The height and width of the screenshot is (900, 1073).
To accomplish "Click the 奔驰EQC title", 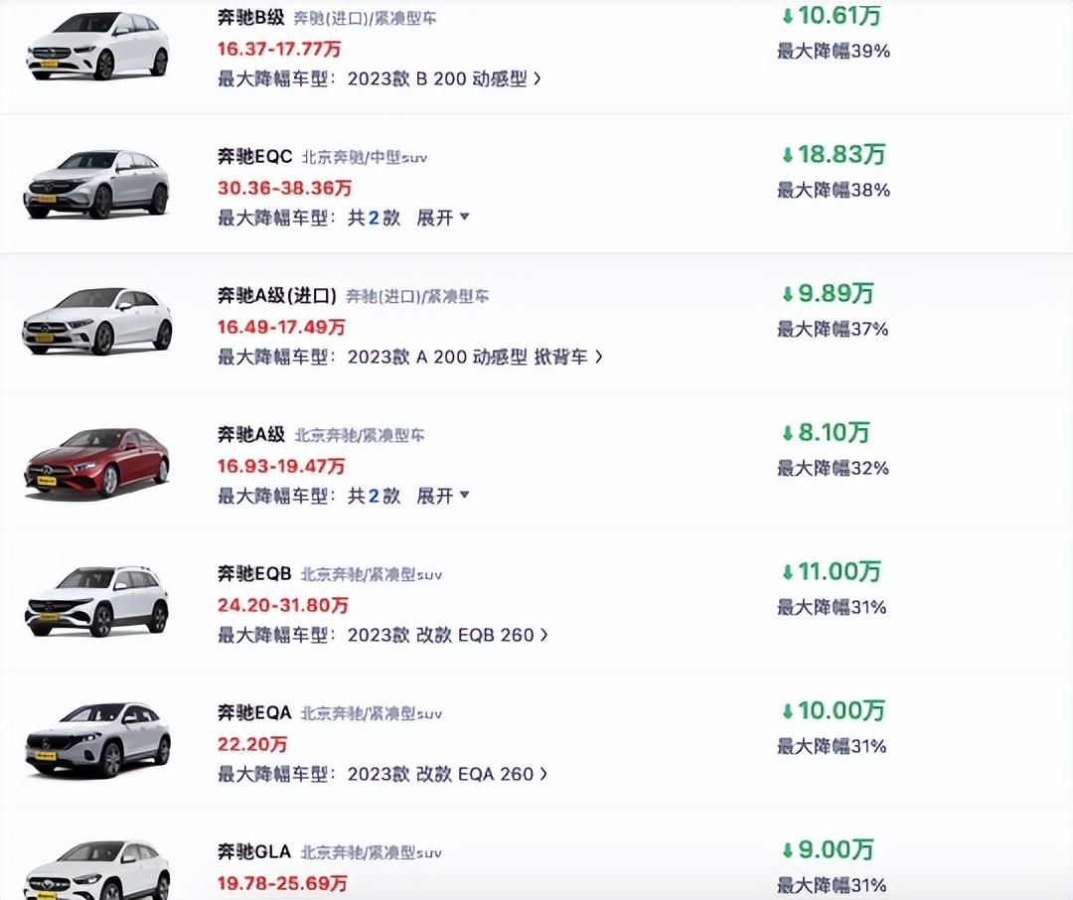I will [254, 156].
